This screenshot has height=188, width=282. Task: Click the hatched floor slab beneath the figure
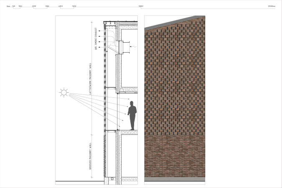tap(129, 132)
